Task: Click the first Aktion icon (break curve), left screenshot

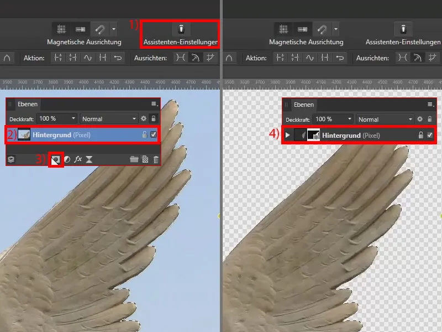Action: [58, 58]
